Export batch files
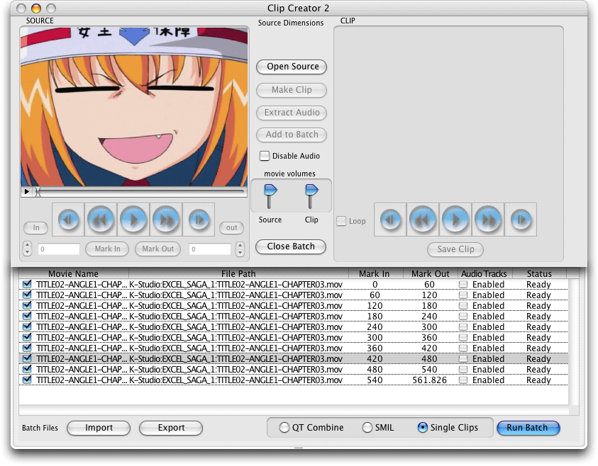The height and width of the screenshot is (466, 598). pyautogui.click(x=171, y=428)
